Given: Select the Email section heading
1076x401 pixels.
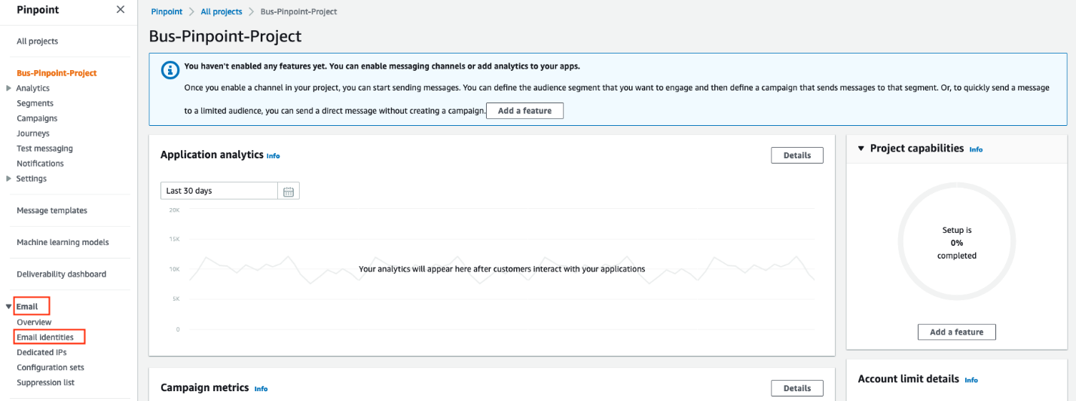Looking at the screenshot, I should [28, 307].
